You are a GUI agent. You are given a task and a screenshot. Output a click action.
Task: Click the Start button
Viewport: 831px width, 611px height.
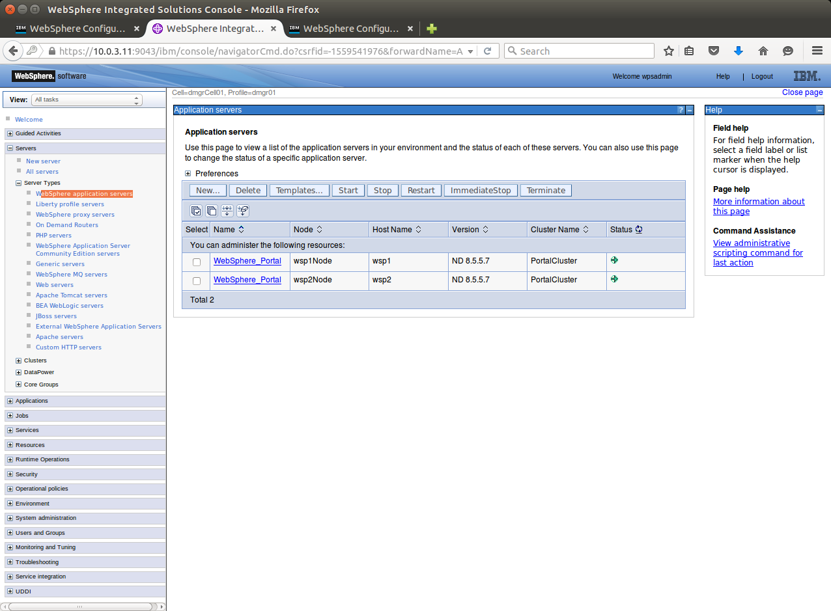point(348,190)
